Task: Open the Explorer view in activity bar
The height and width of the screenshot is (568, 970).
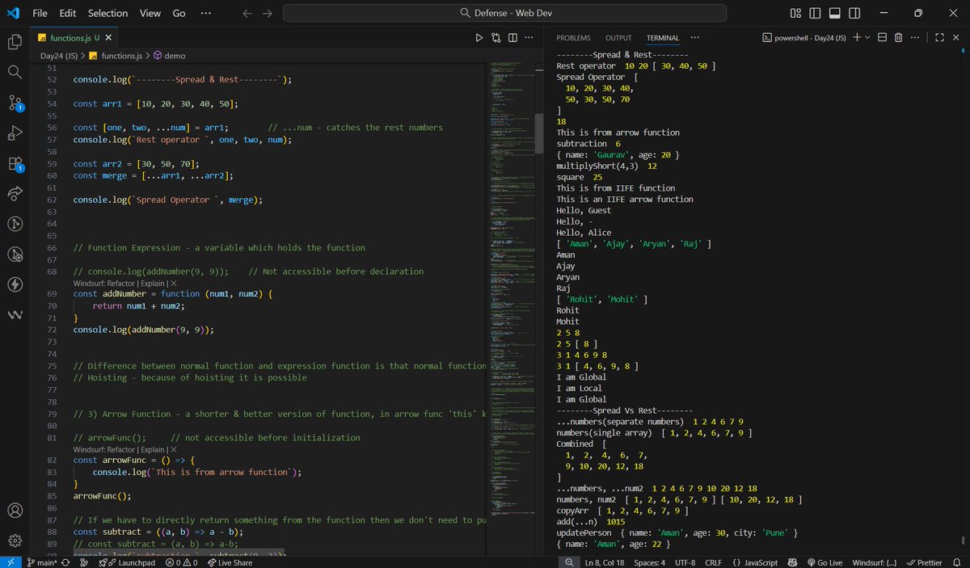Action: (x=15, y=42)
